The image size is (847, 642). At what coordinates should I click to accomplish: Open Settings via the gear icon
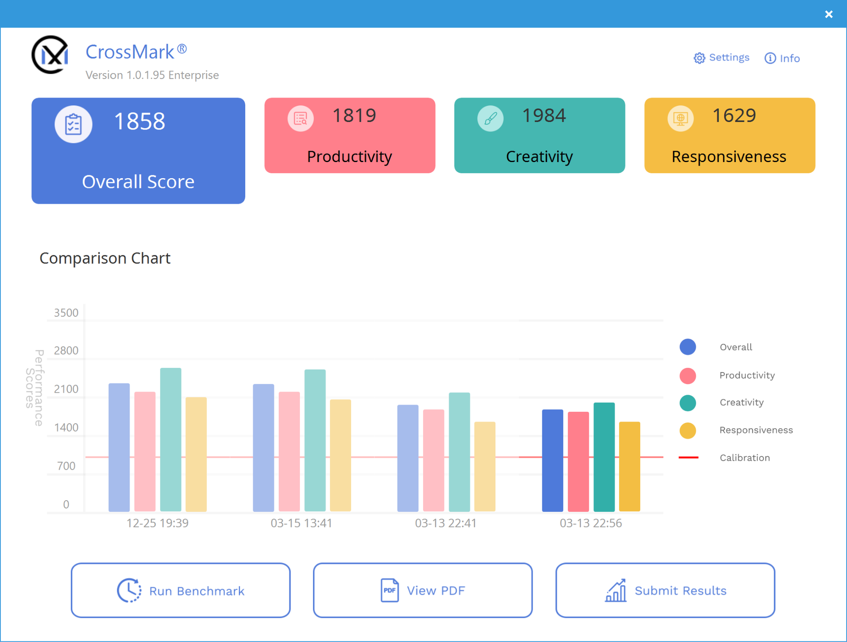(699, 58)
